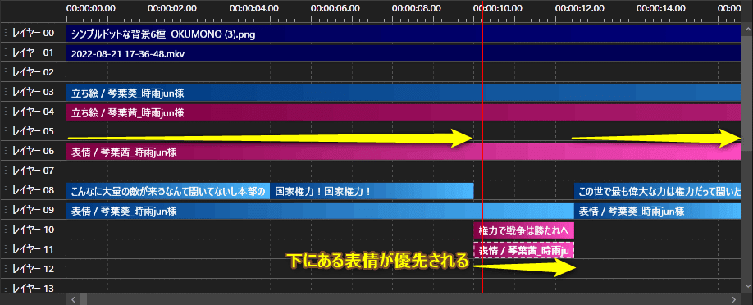
Task: Click the レイヤー 12 header
Action: tap(33, 270)
